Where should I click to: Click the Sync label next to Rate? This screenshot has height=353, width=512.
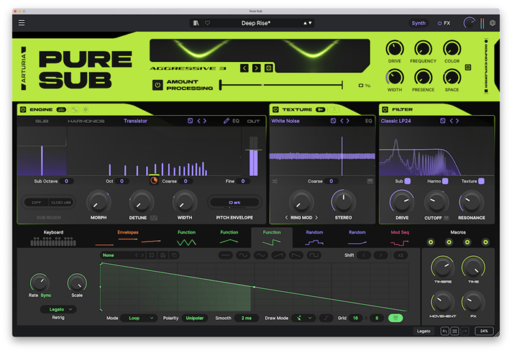coord(45,295)
